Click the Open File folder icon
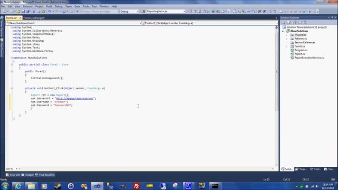 pos(18,12)
